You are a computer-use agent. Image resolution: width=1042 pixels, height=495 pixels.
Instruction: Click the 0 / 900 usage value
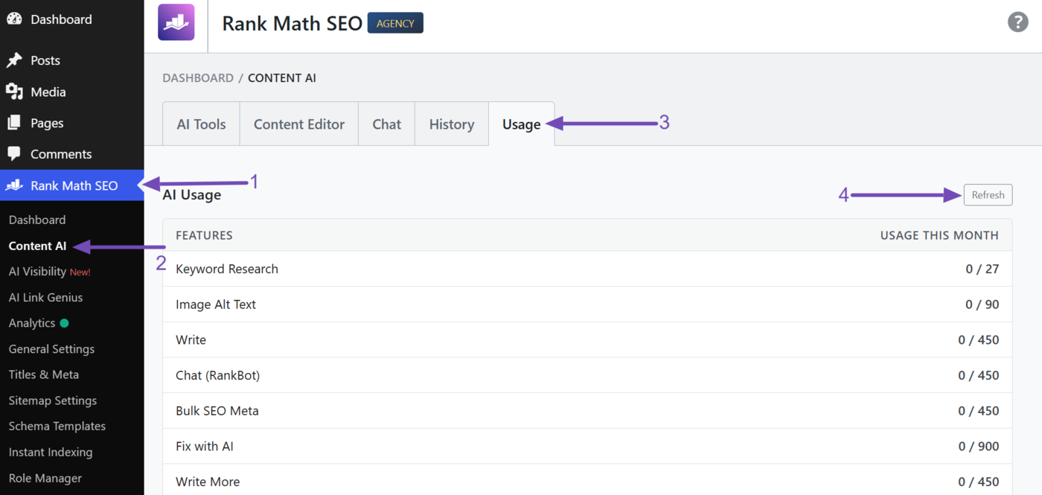click(x=979, y=447)
